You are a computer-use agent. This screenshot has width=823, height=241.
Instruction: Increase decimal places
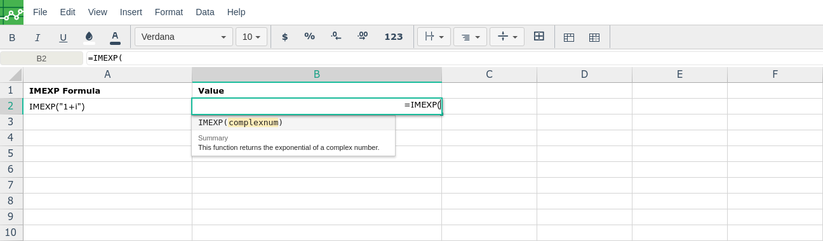pos(363,37)
